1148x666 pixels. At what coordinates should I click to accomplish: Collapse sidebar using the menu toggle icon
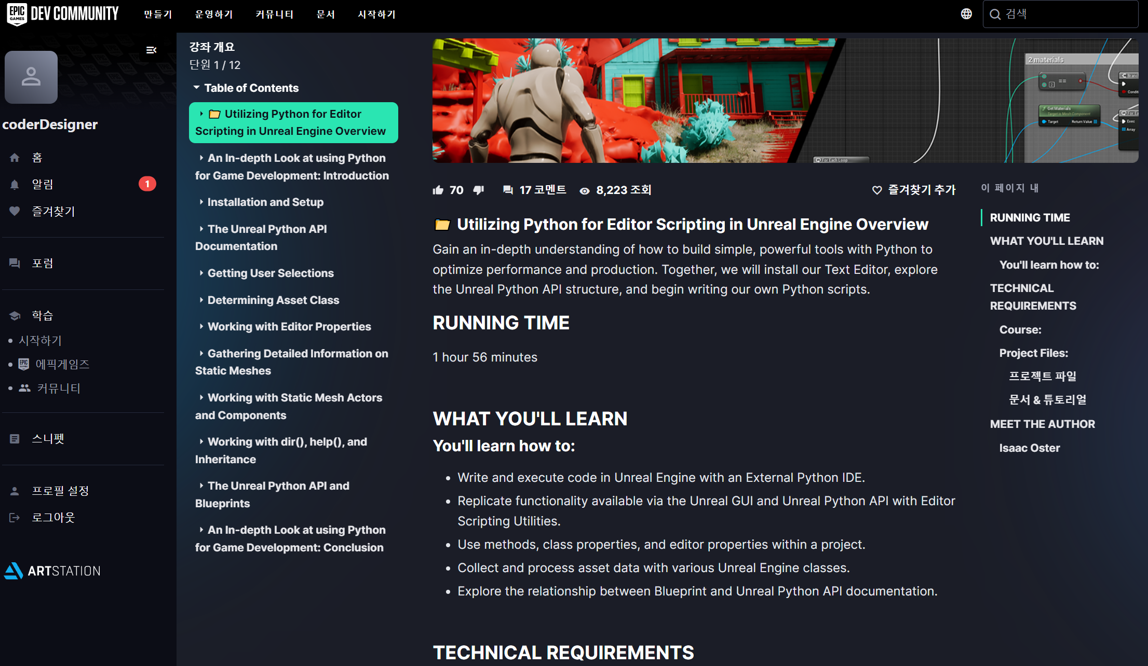coord(151,50)
